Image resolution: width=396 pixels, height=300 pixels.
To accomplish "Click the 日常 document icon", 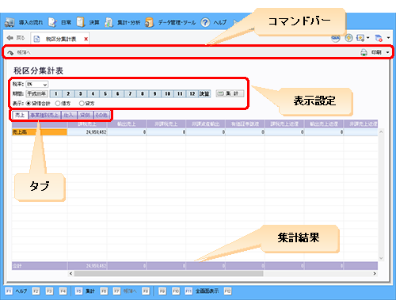I will click(52, 22).
